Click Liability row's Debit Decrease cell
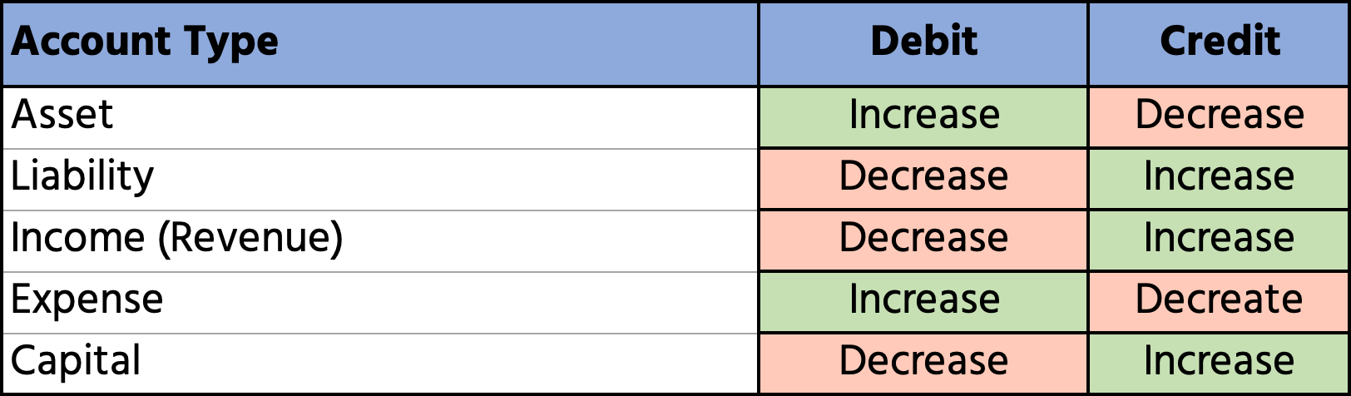Image resolution: width=1351 pixels, height=396 pixels. point(923,176)
